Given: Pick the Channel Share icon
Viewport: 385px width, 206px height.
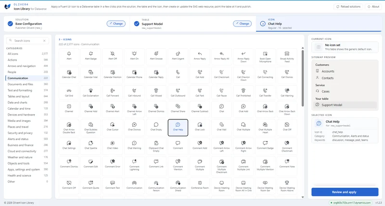Looking at the screenshot, I should [178, 109].
